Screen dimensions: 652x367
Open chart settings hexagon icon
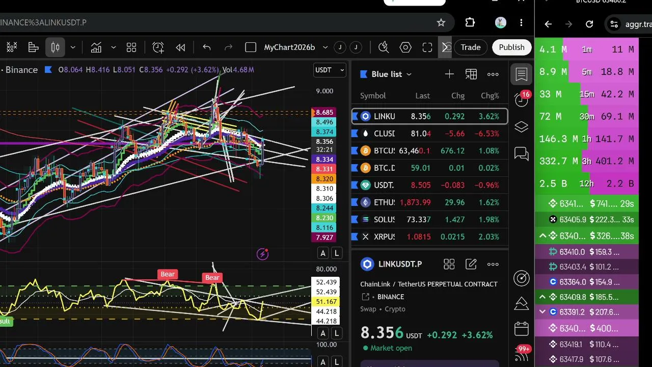click(405, 47)
